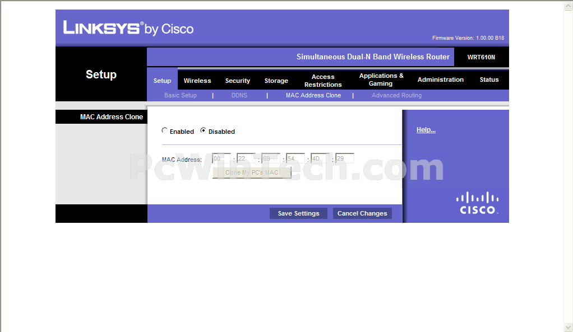Click MAC address third octet field 6B

[271, 158]
